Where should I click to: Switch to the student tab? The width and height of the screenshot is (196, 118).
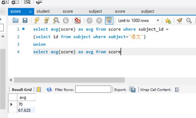pos(43,11)
